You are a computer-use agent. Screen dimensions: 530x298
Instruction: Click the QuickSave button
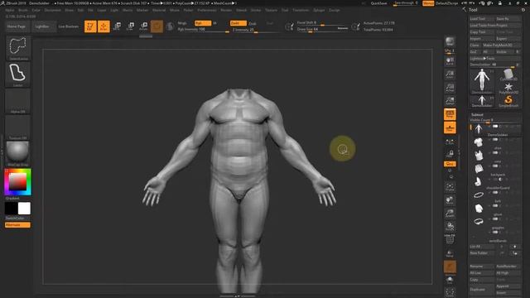[378, 3]
